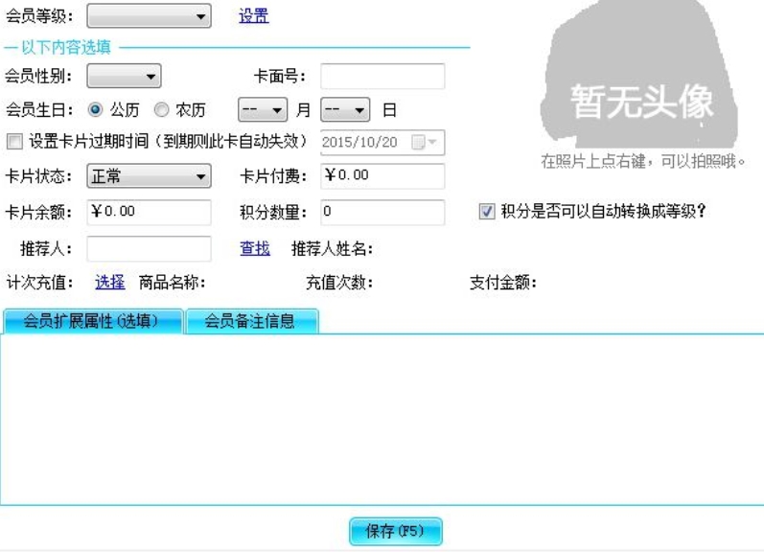Click the 卡面号 input field
The width and height of the screenshot is (764, 552).
(382, 76)
